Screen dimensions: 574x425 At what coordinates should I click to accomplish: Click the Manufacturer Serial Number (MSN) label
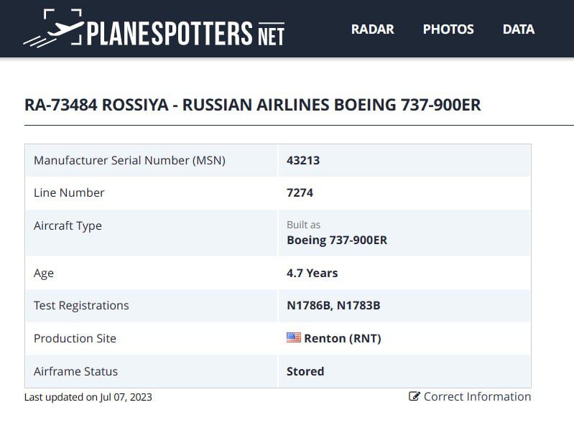tap(129, 160)
